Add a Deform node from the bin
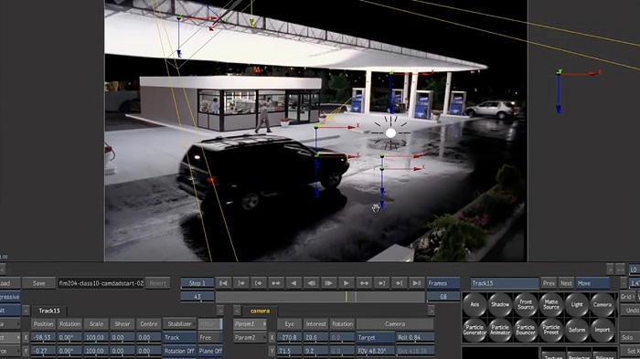Viewport: 640px width, 359px height. click(x=577, y=330)
